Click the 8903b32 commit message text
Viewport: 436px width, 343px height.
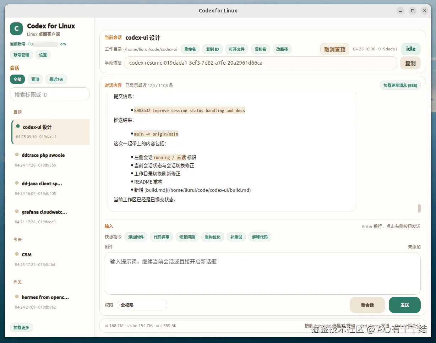190,110
